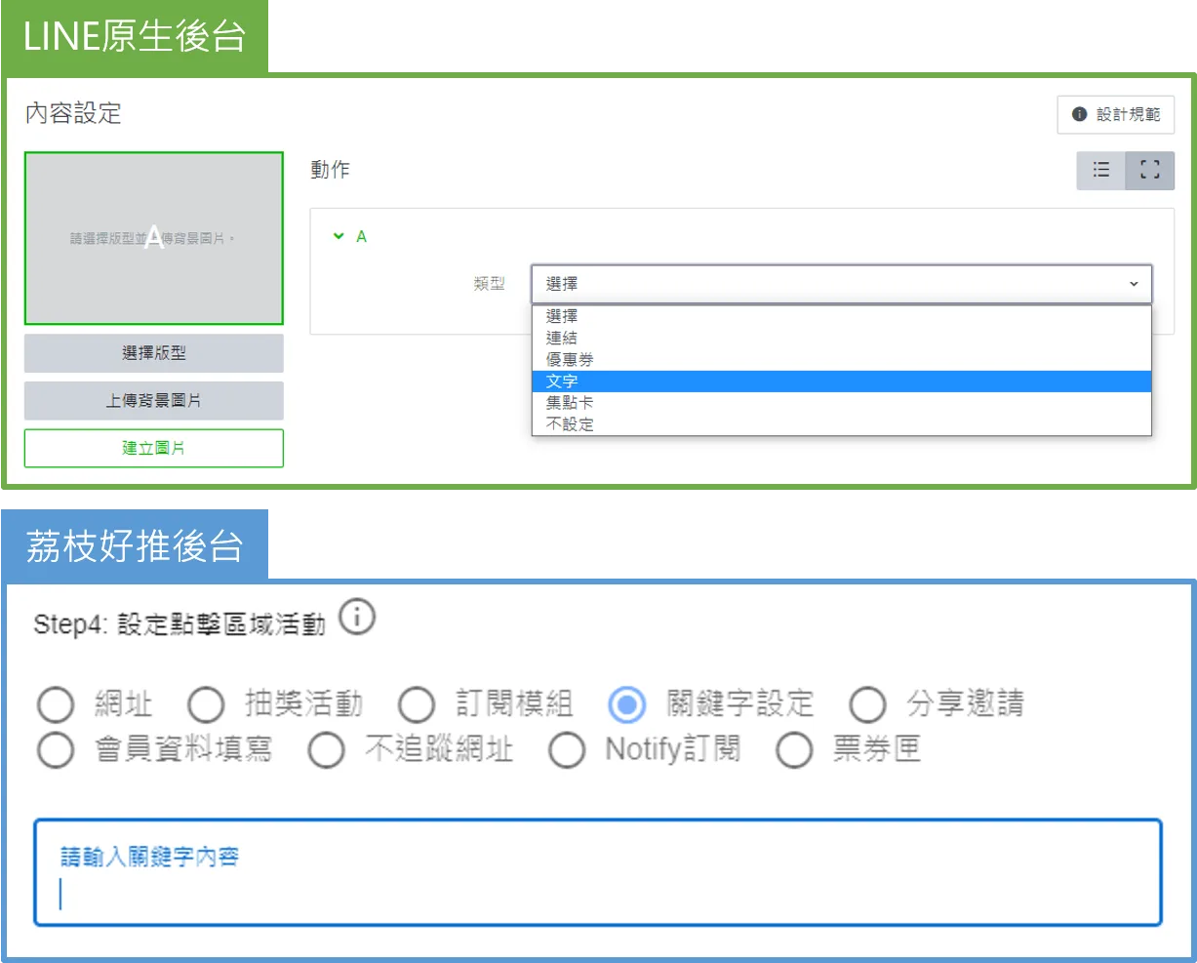Collapse section A chevron
Viewport: 1197px width, 963px height.
point(339,236)
